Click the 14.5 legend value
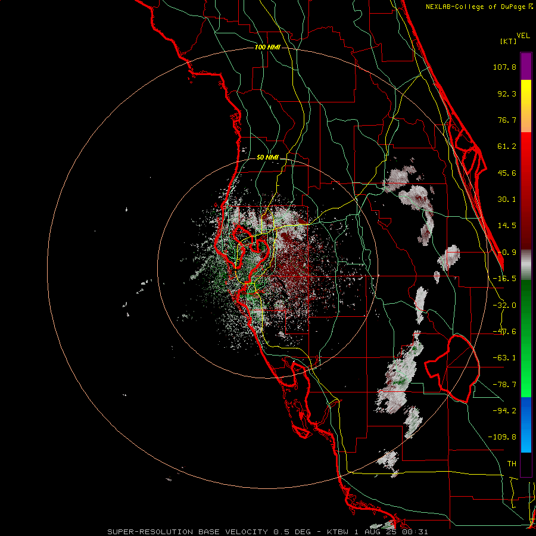The height and width of the screenshot is (536, 536). tap(507, 226)
